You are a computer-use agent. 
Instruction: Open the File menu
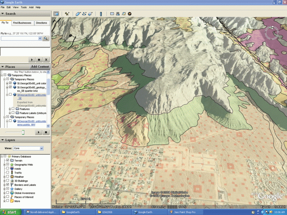tap(3, 7)
